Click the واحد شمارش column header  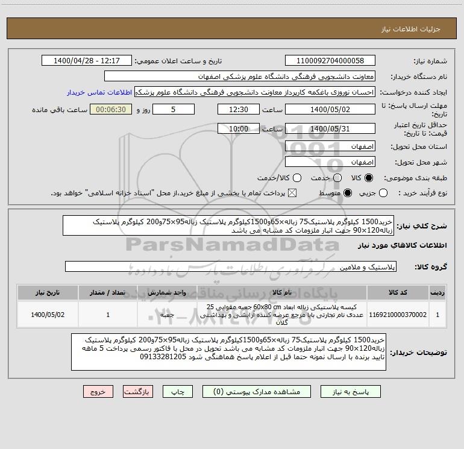pyautogui.click(x=167, y=292)
